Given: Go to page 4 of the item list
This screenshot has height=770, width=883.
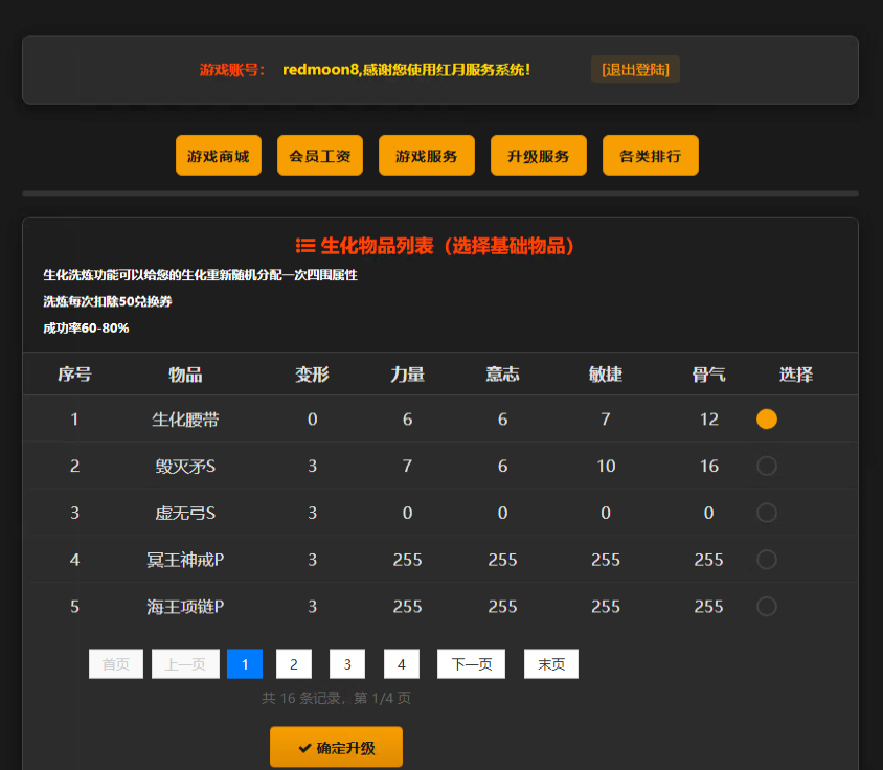Looking at the screenshot, I should click(x=401, y=663).
